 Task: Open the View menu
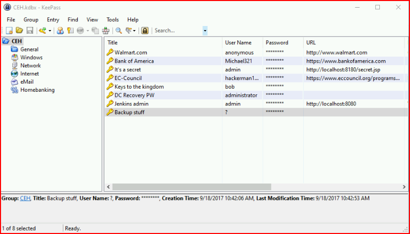point(93,19)
